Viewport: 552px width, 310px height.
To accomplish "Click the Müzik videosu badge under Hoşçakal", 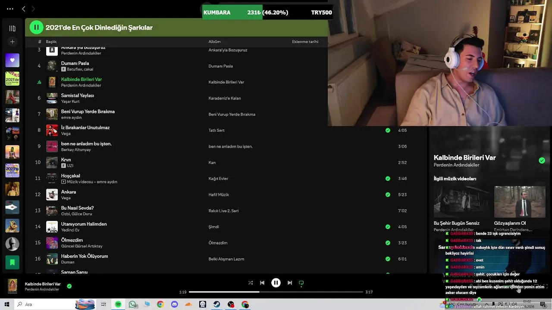I will [77, 182].
